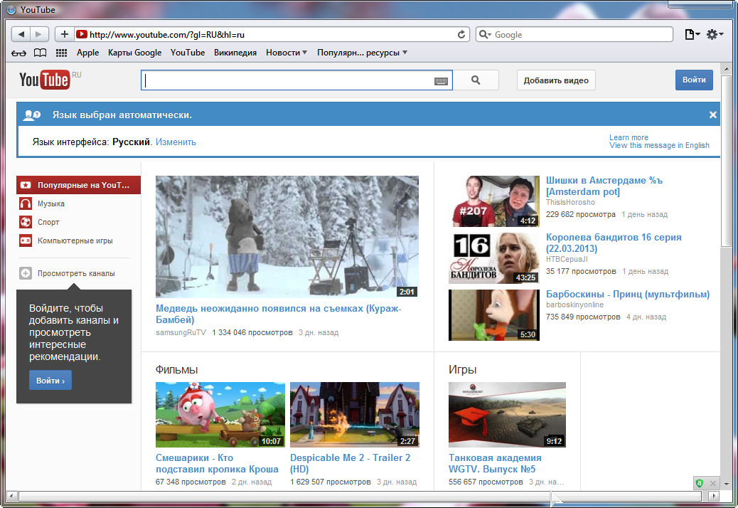Click the reload page icon in address bar
Image resolution: width=738 pixels, height=508 pixels.
click(x=461, y=34)
